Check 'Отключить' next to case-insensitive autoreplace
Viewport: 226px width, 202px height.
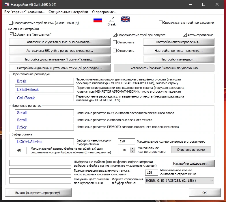(115, 50)
